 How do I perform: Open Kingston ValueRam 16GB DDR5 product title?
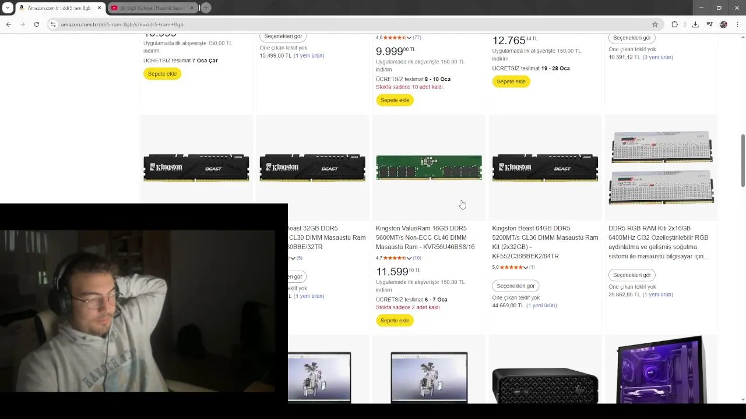pyautogui.click(x=425, y=237)
